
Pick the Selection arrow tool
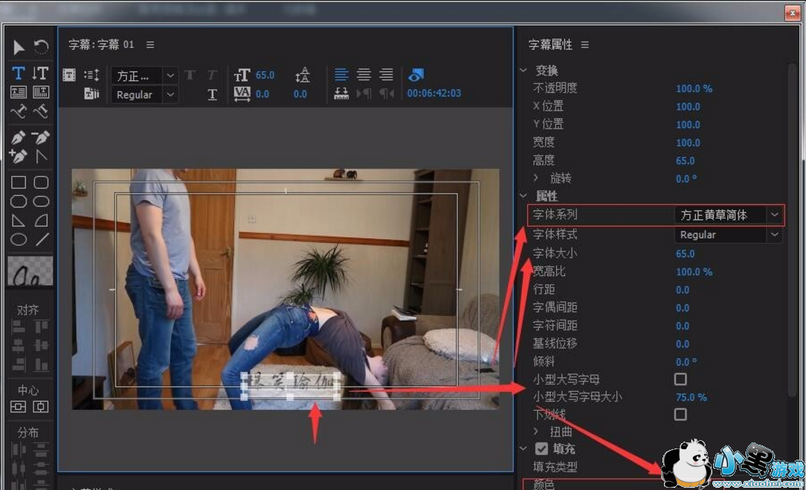click(18, 48)
